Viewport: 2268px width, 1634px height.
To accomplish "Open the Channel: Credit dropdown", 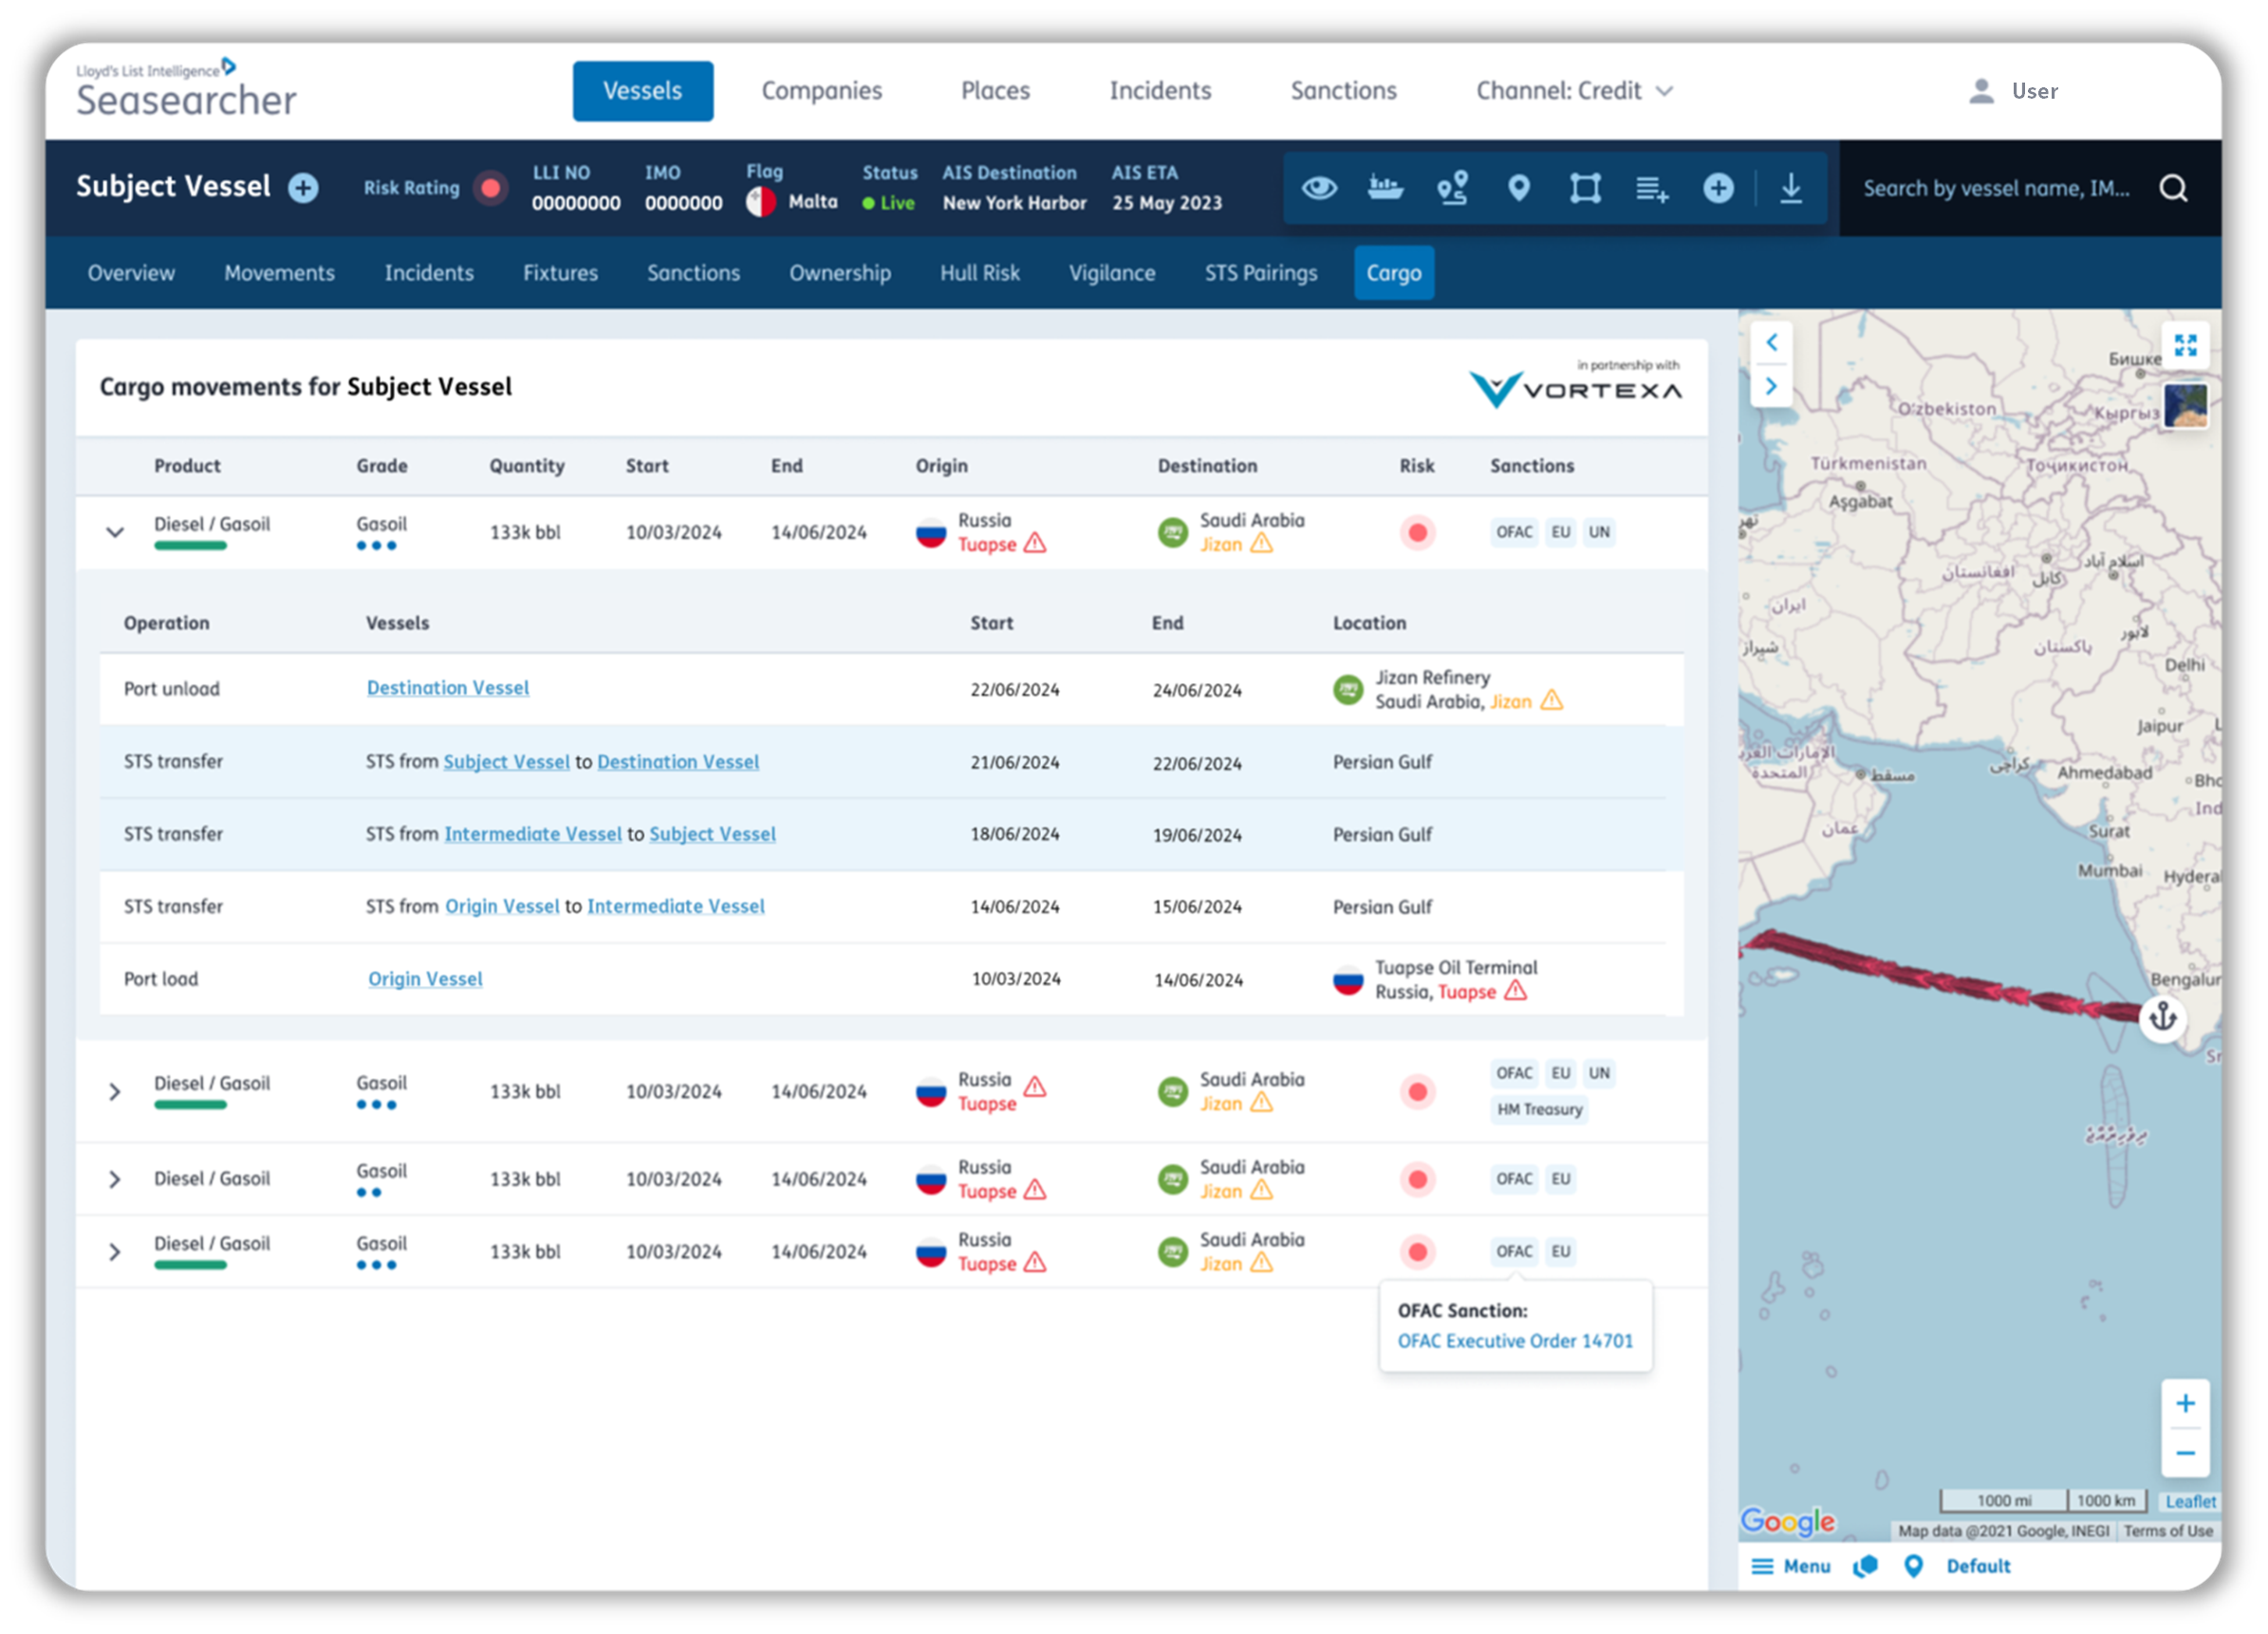I will point(1574,91).
